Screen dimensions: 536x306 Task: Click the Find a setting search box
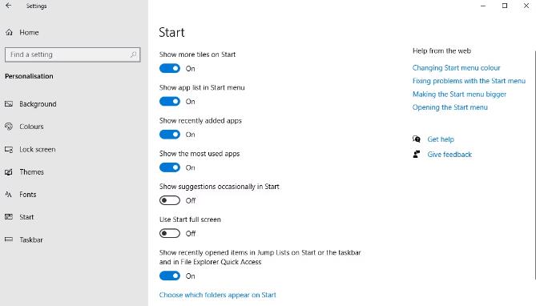(72, 54)
